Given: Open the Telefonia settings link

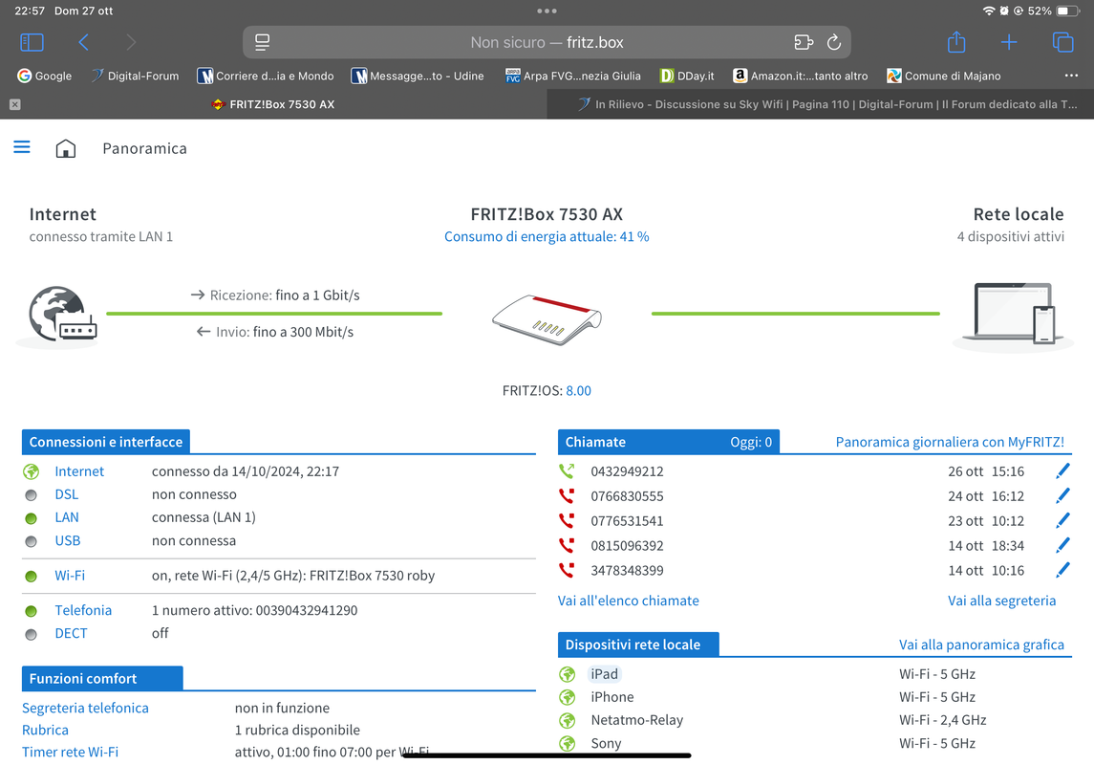Looking at the screenshot, I should (83, 611).
